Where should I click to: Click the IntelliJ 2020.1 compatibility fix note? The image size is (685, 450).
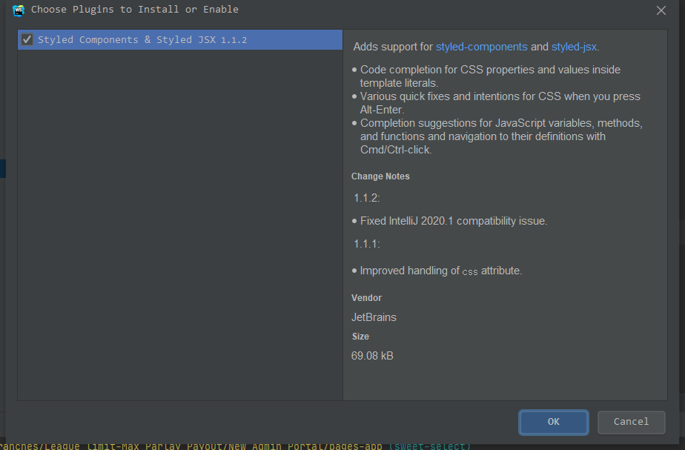[x=454, y=221]
